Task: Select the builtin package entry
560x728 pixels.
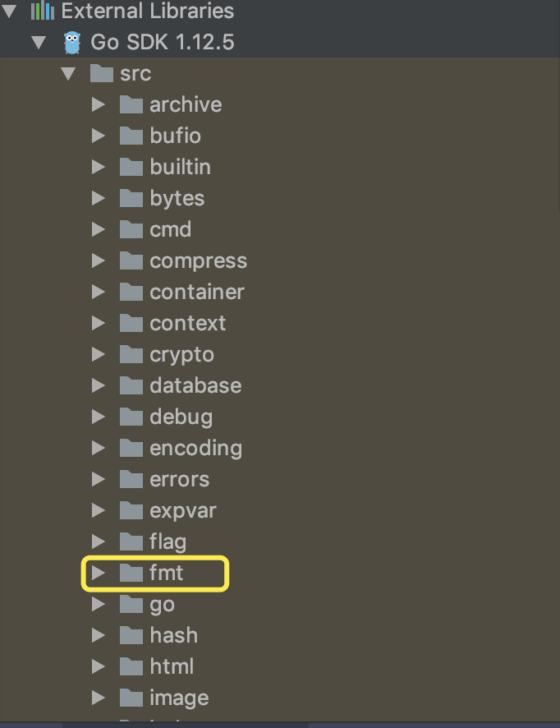Action: [x=180, y=168]
